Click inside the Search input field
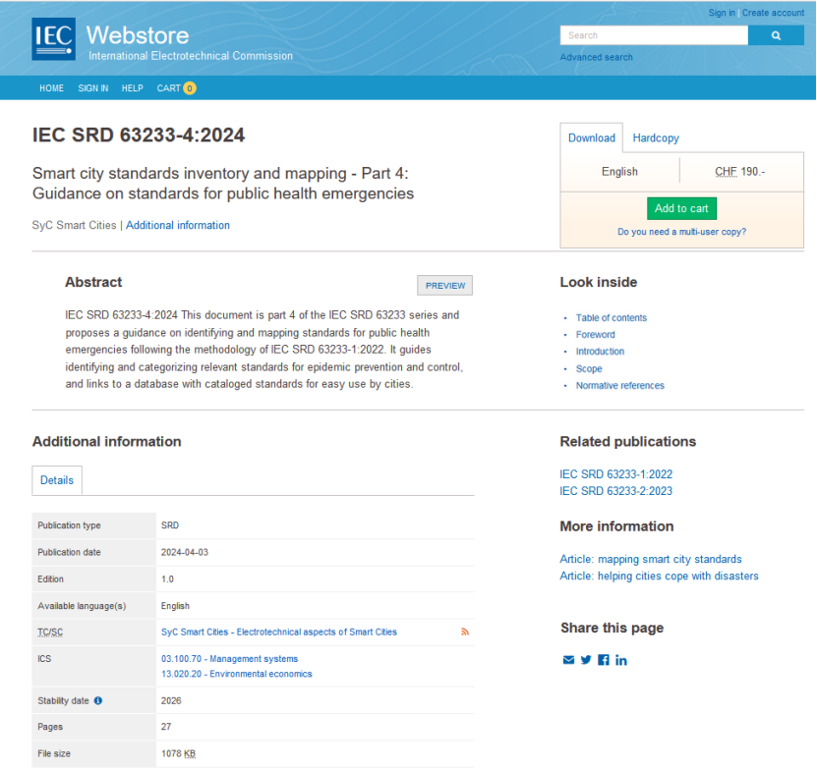The height and width of the screenshot is (771, 817). point(653,35)
